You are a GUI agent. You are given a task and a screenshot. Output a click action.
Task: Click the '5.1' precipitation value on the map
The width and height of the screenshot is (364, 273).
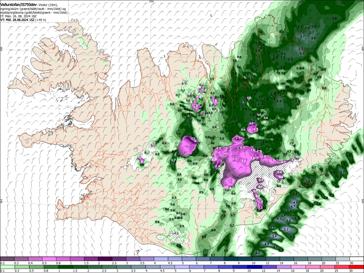click(243, 102)
